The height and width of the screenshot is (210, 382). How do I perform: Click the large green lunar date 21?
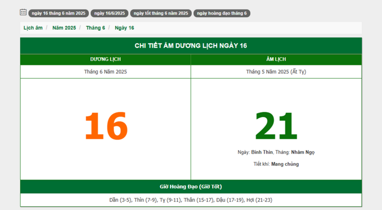[276, 126]
